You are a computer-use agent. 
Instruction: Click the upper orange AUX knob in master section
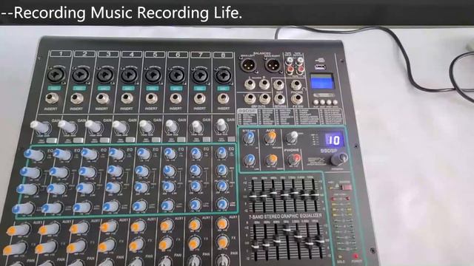click(270, 138)
